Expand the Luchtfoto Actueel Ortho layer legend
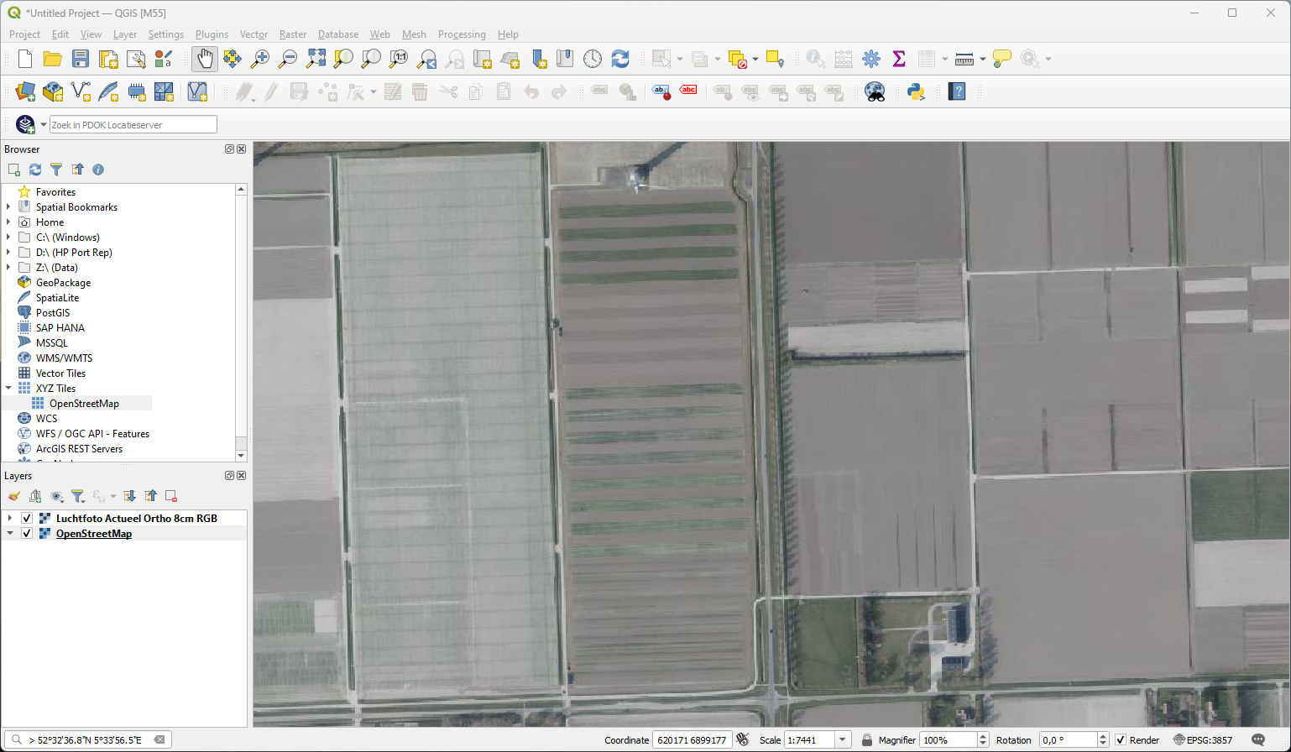Image resolution: width=1291 pixels, height=752 pixels. click(9, 519)
